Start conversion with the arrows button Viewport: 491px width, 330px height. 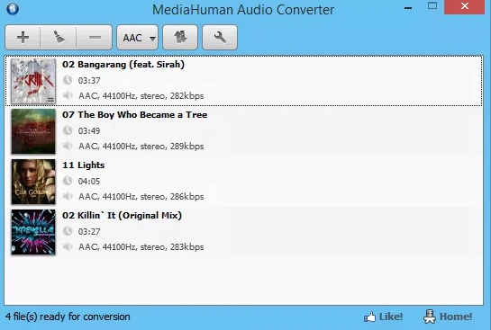[180, 38]
